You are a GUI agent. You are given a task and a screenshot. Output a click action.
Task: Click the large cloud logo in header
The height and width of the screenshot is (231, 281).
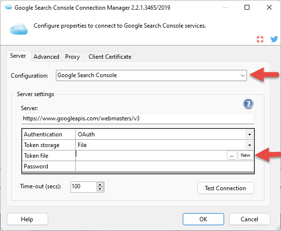point(19,29)
